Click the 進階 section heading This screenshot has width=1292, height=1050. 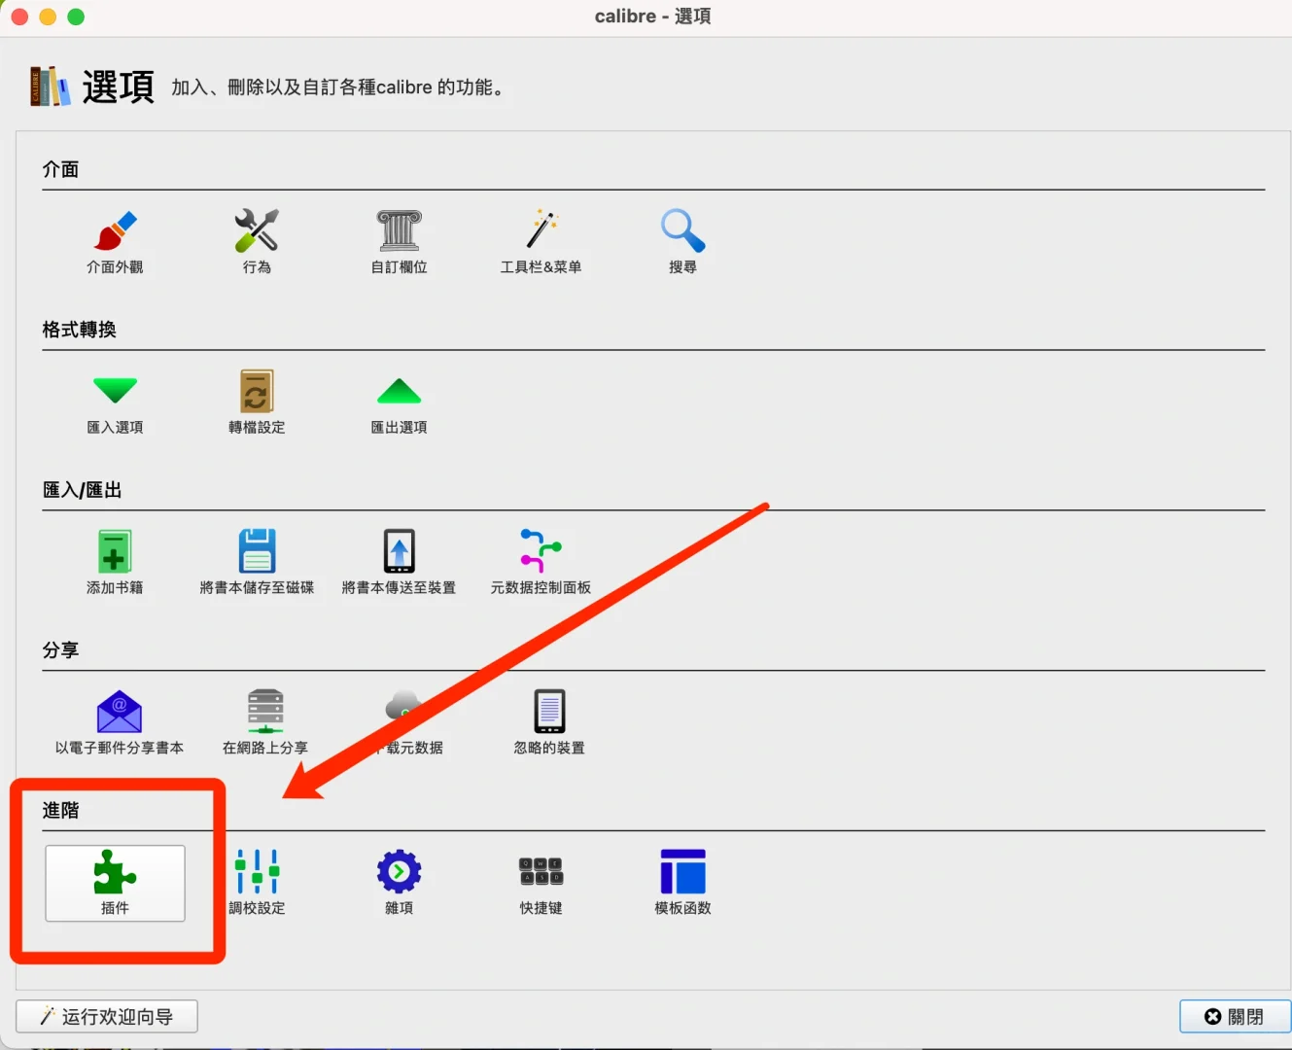(60, 811)
